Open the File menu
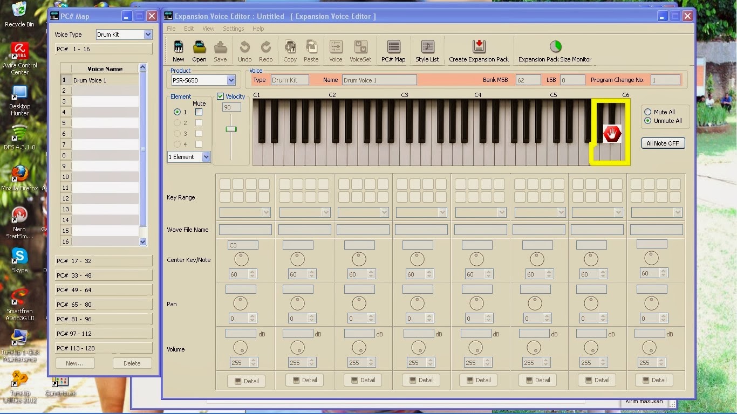This screenshot has width=737, height=414. (171, 29)
